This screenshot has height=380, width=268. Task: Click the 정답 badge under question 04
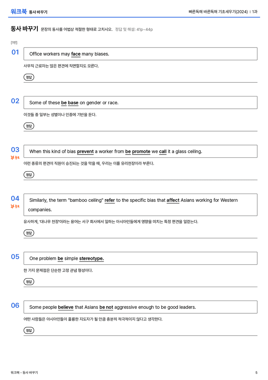click(29, 233)
